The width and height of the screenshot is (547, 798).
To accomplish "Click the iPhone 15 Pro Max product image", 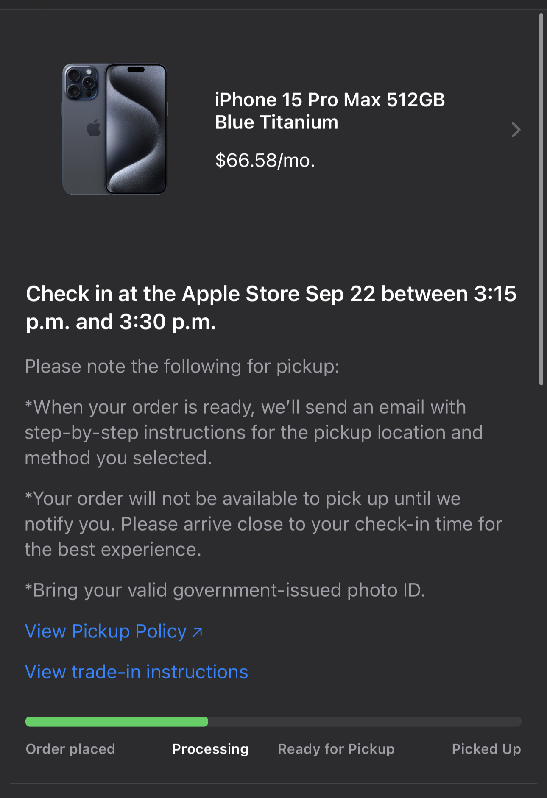I will click(114, 129).
